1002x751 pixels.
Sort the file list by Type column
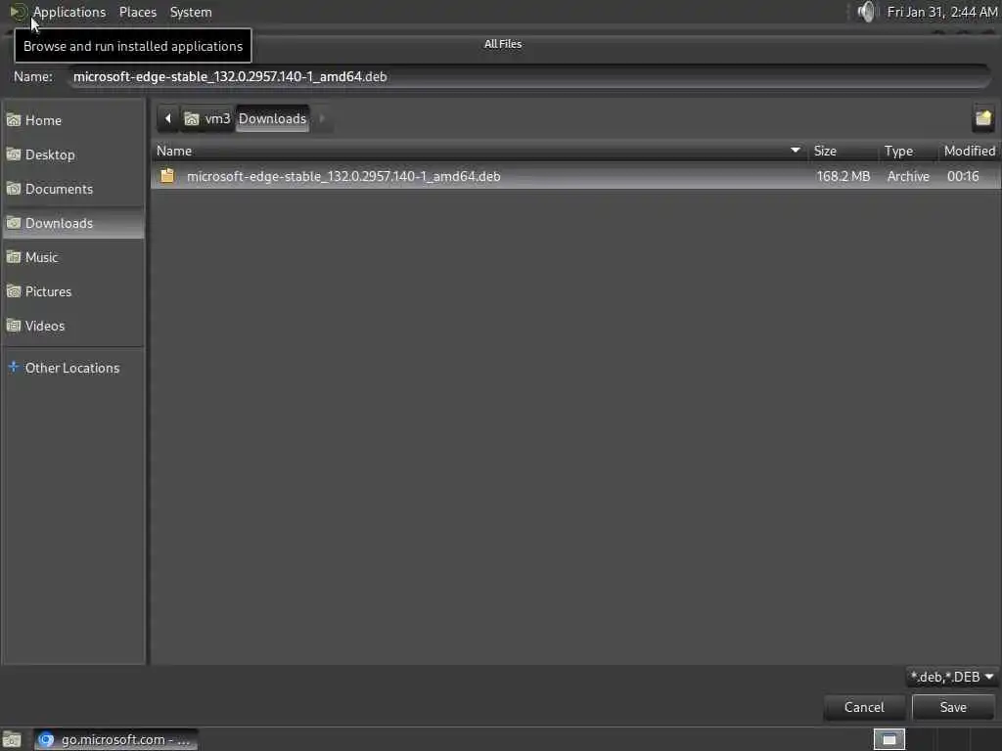[x=908, y=152]
